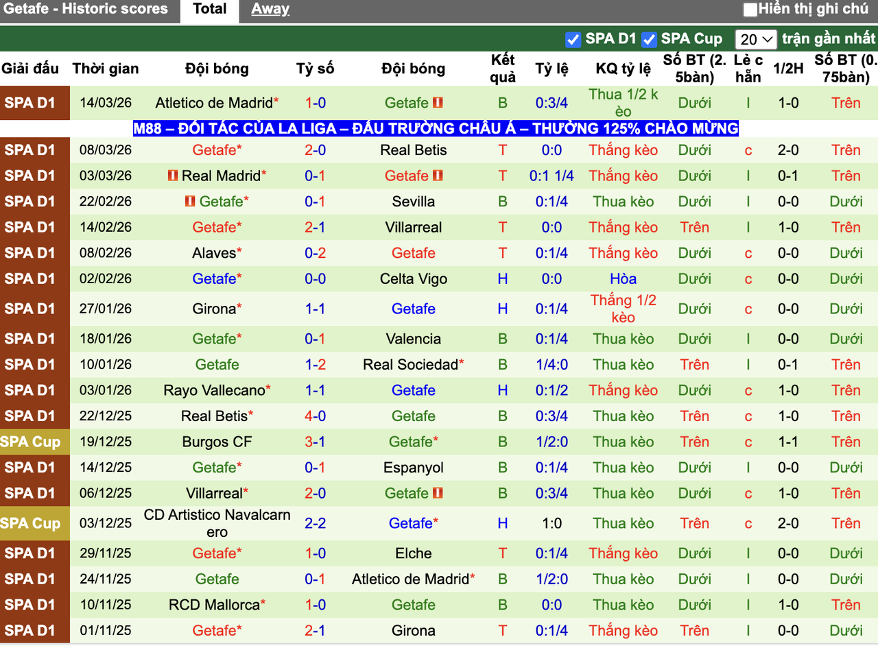Open the Espanyol team link
Image resolution: width=878 pixels, height=646 pixels.
click(x=414, y=468)
